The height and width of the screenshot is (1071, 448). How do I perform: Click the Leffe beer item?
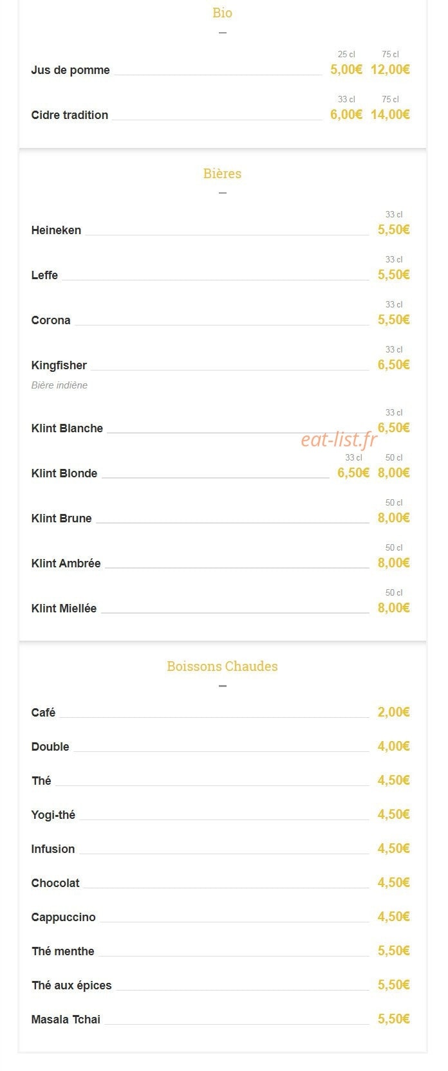[x=44, y=275]
